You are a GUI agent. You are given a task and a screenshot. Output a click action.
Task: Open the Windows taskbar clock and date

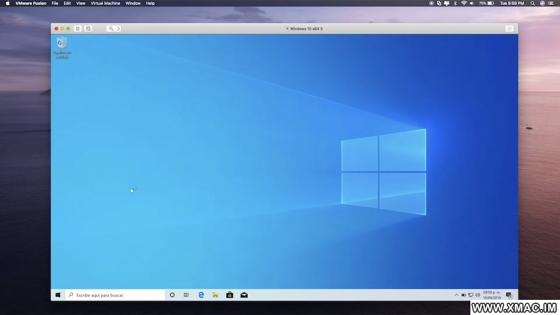coord(492,295)
